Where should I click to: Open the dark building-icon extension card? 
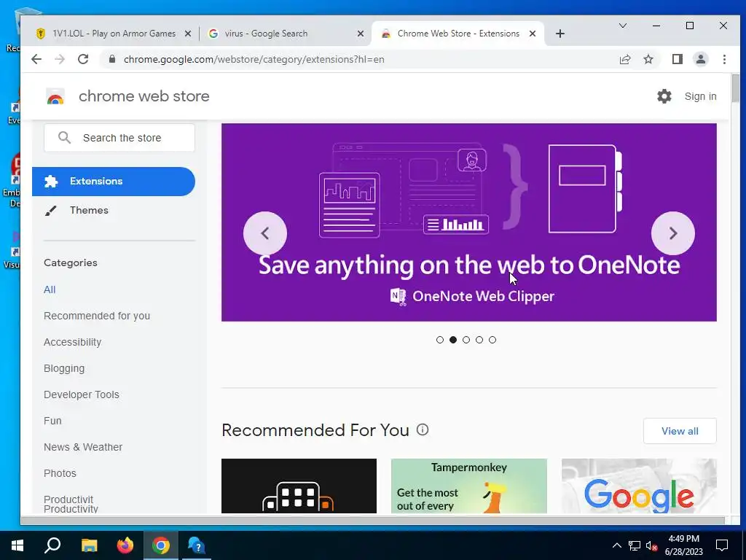coord(299,486)
